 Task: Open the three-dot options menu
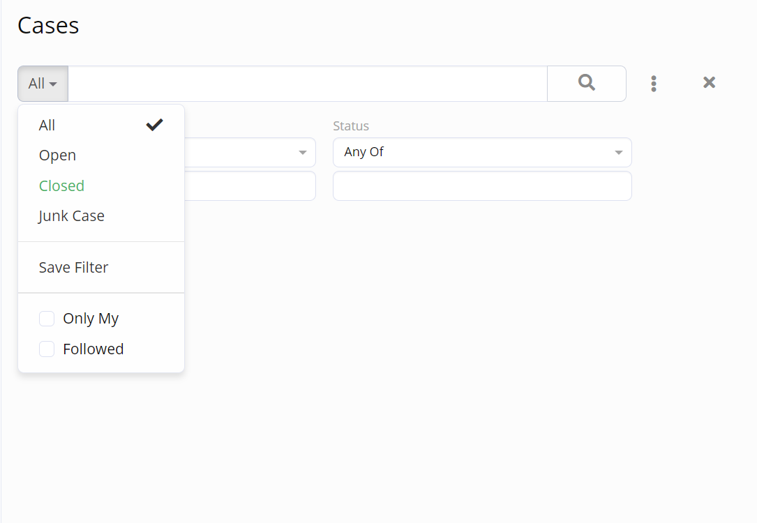coord(654,84)
